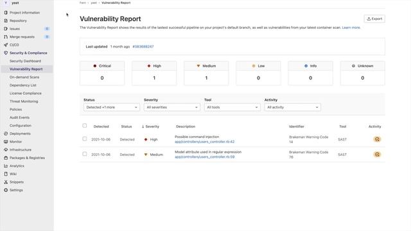Click the Info severity icon
Screen dimensions: 411x231
coord(306,66)
